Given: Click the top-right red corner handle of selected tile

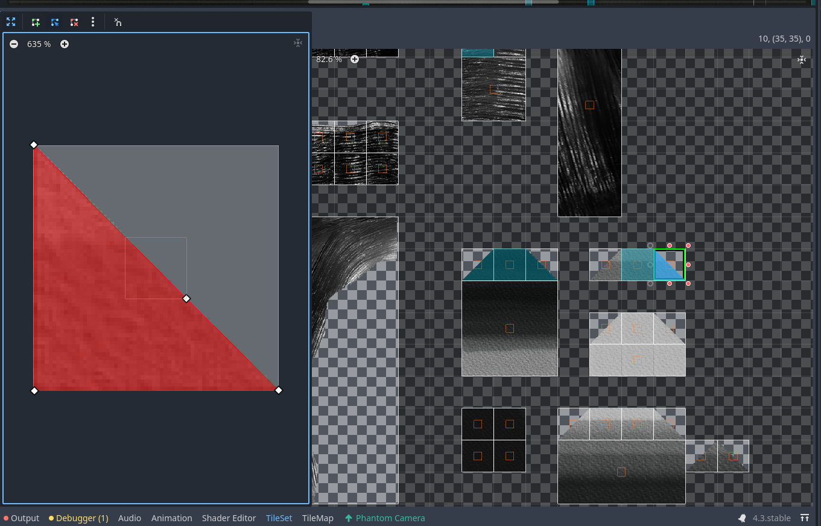Looking at the screenshot, I should pos(688,246).
